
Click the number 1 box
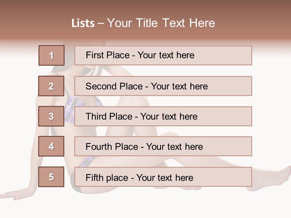[52, 55]
